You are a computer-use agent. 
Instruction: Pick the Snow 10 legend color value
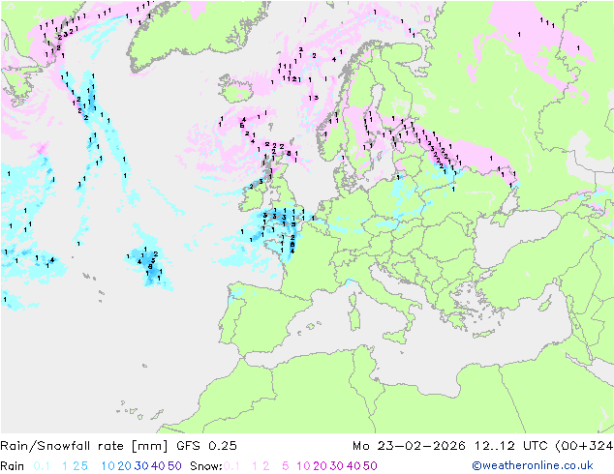tap(303, 466)
